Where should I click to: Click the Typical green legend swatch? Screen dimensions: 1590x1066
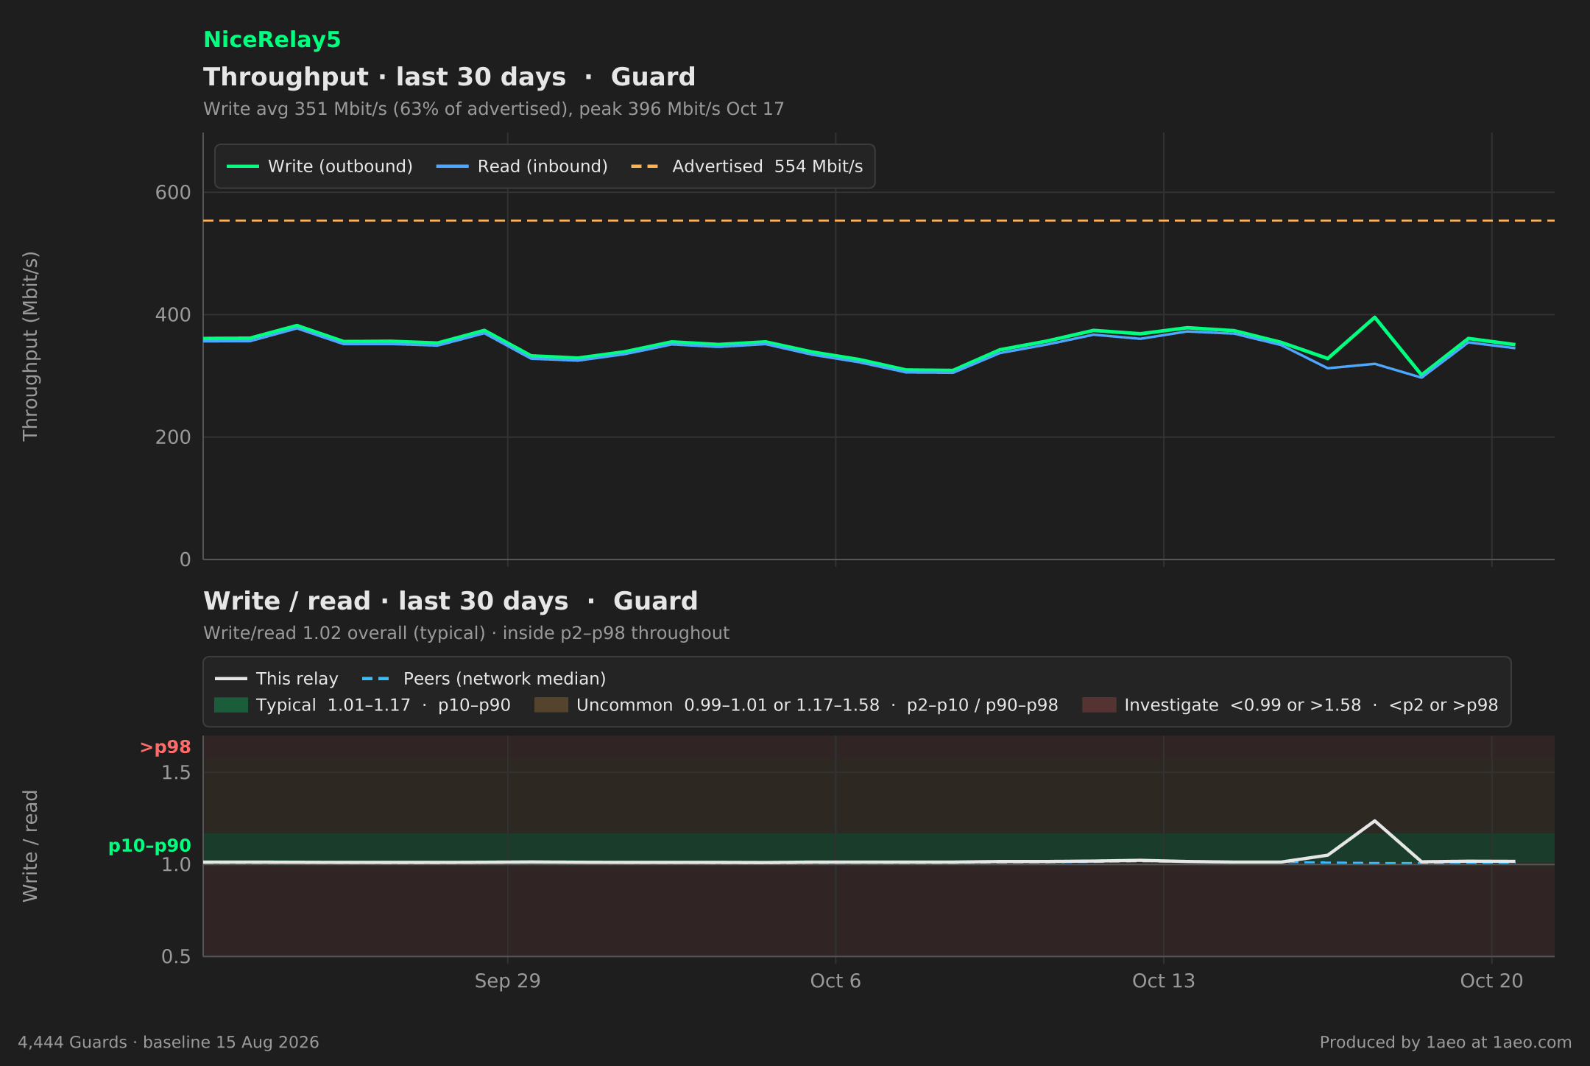click(x=231, y=705)
